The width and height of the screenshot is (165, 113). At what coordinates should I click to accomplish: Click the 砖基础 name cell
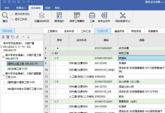[x=142, y=58]
